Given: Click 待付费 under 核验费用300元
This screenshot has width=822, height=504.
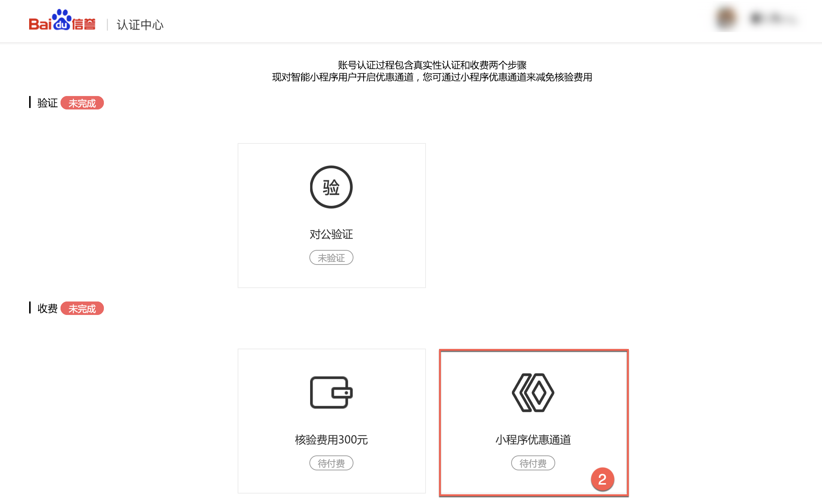Looking at the screenshot, I should point(331,463).
